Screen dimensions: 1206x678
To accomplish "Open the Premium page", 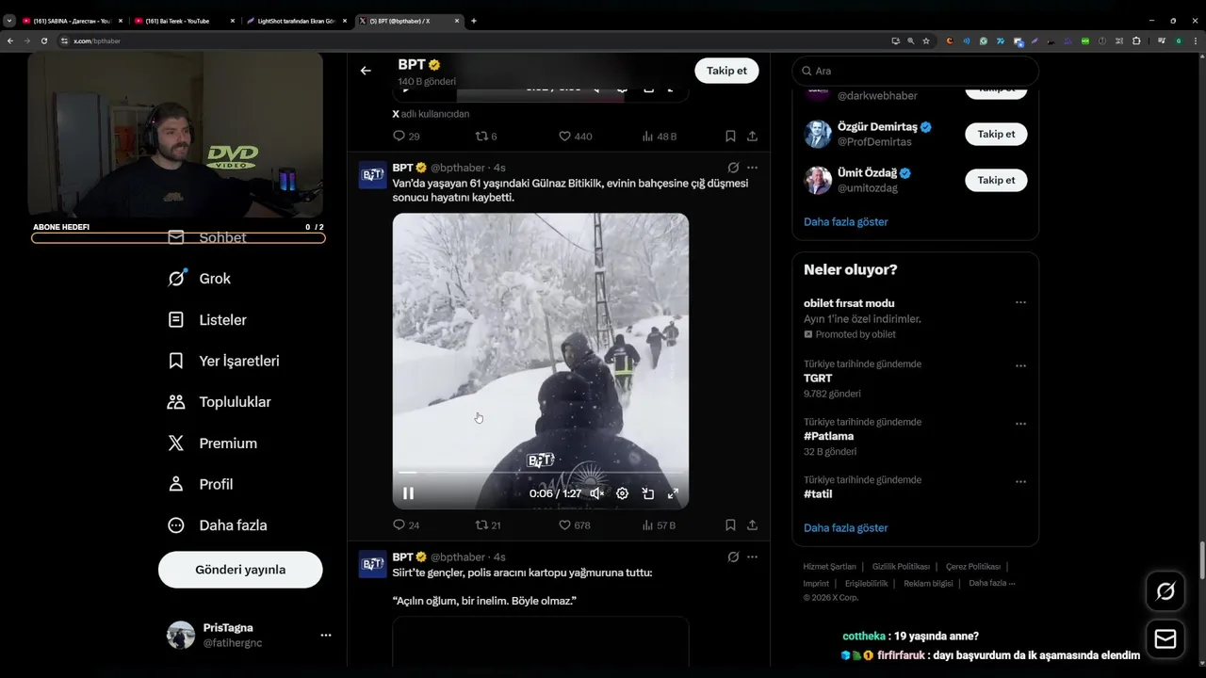I will coord(212,444).
